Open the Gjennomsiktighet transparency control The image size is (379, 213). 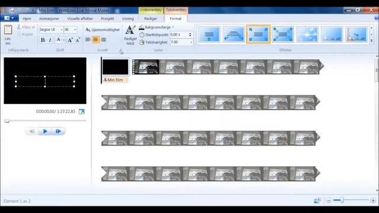point(102,30)
